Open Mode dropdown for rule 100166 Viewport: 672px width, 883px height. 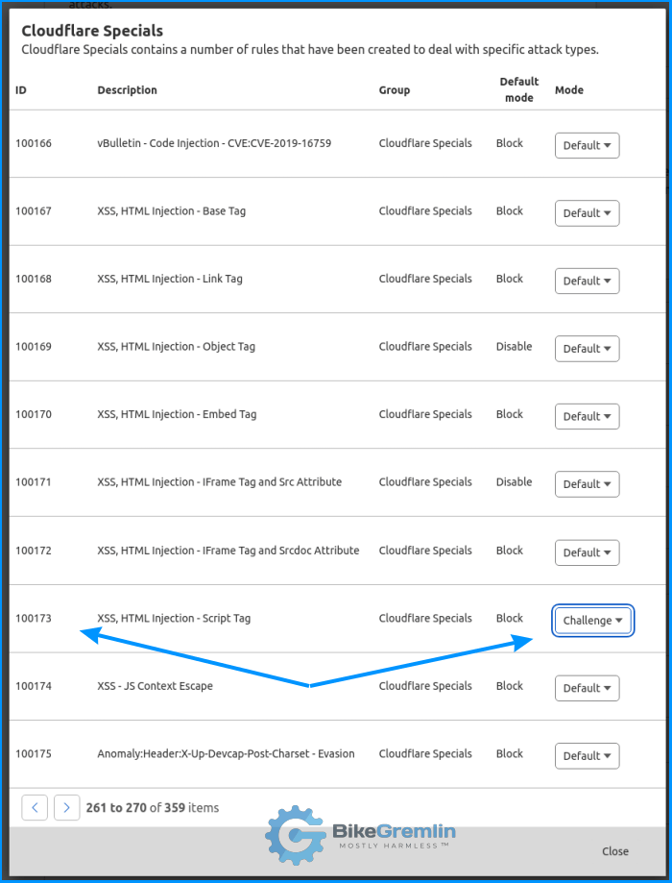click(x=587, y=145)
